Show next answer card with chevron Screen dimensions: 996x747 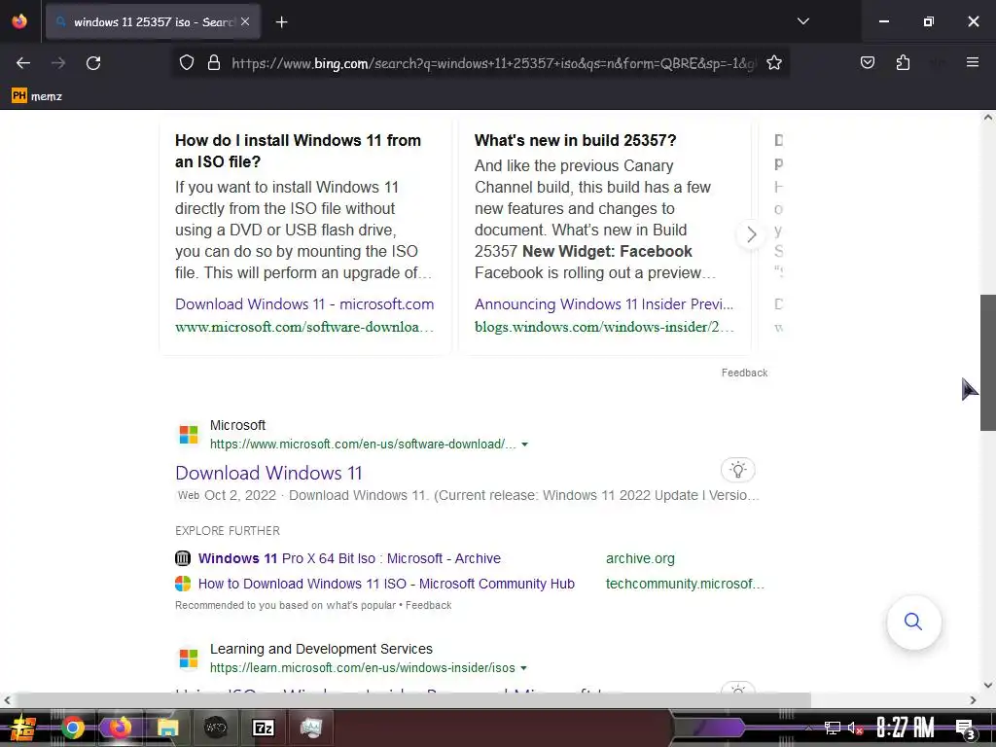point(751,234)
